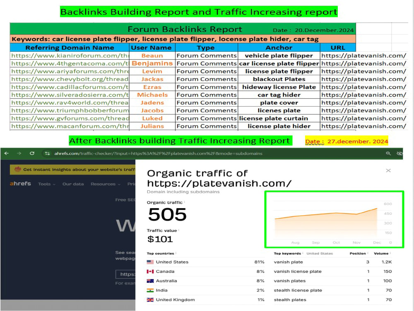Click the Keywords row in the report

coord(183,39)
